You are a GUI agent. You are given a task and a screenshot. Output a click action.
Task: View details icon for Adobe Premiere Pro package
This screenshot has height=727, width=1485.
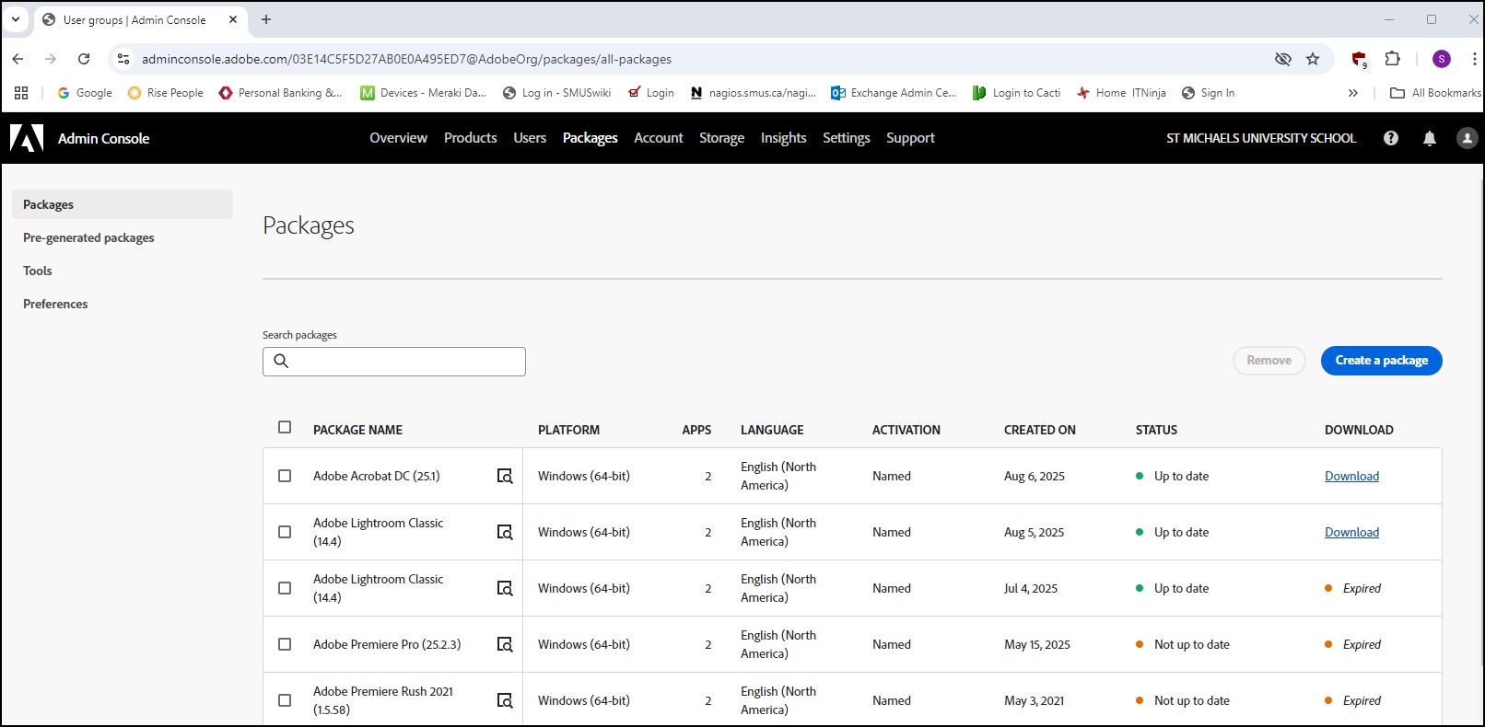click(x=505, y=644)
